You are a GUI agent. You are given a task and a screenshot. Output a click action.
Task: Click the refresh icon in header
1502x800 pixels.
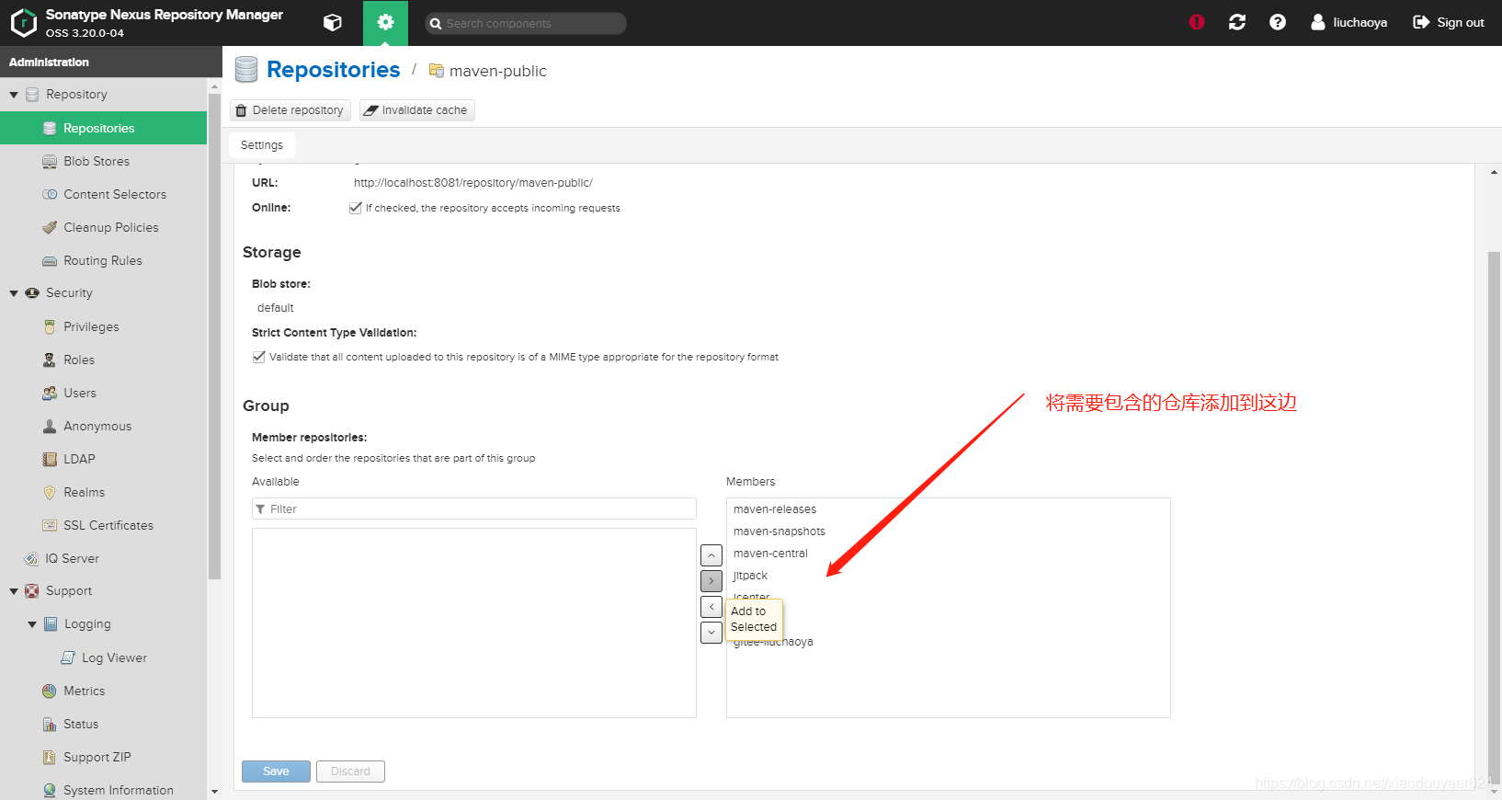click(x=1237, y=22)
